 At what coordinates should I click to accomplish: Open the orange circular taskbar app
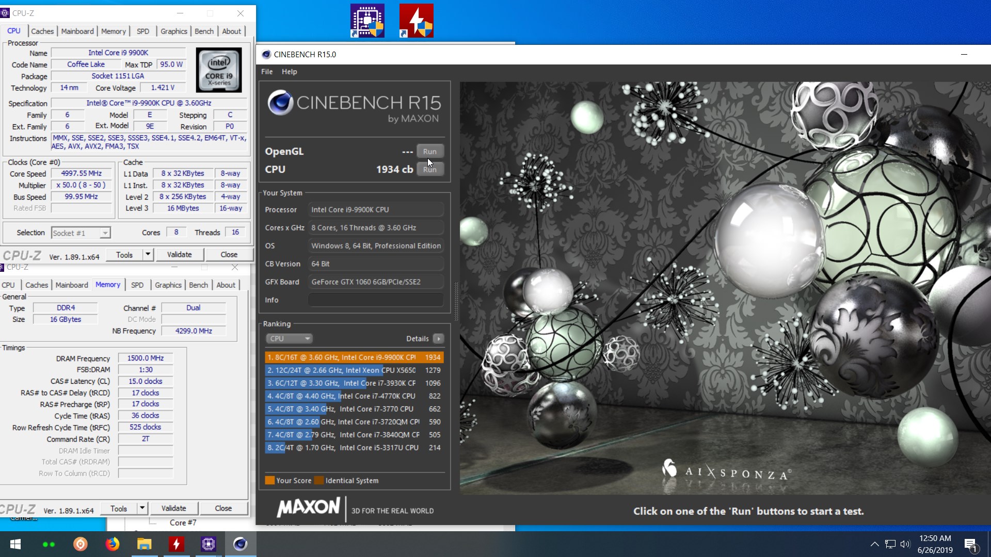(x=81, y=544)
